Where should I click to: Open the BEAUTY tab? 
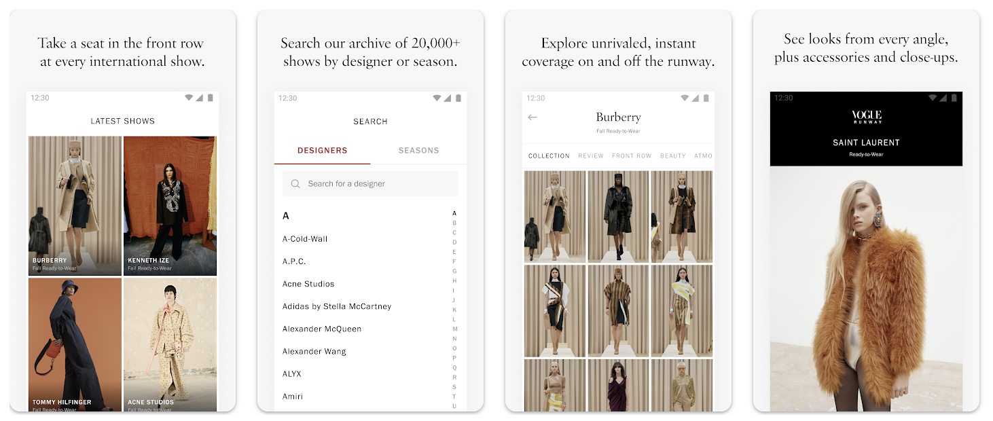[x=672, y=155]
